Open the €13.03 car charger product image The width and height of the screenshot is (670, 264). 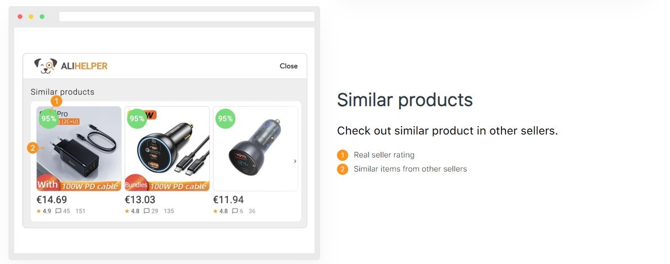(x=167, y=149)
